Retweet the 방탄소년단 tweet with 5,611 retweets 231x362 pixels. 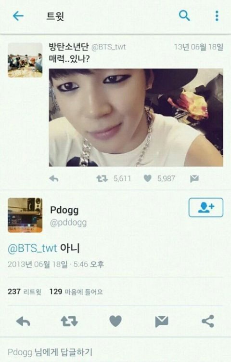[102, 178]
